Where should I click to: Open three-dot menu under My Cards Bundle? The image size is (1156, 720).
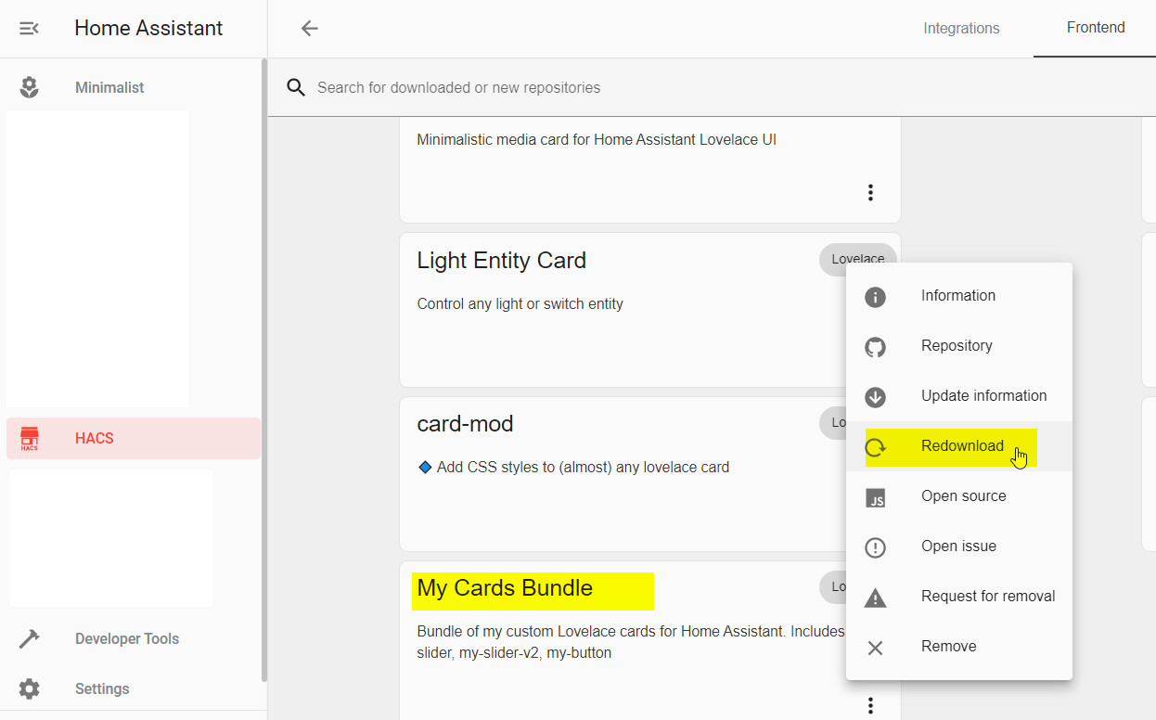(870, 705)
